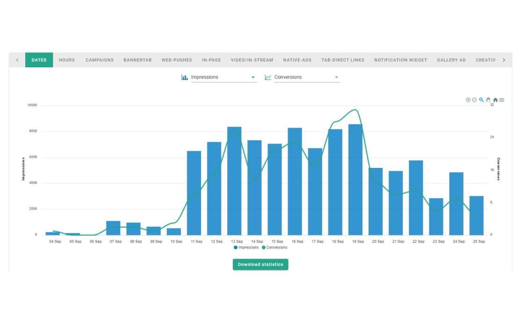Open the Web-Pushes tab
Viewport: 521px width, 318px height.
click(x=177, y=60)
